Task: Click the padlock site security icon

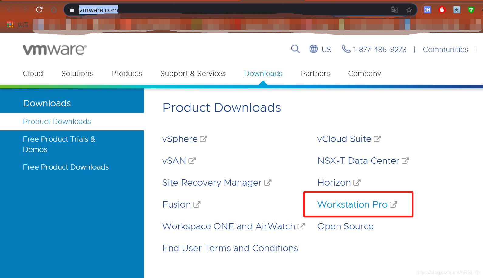Action: click(72, 10)
